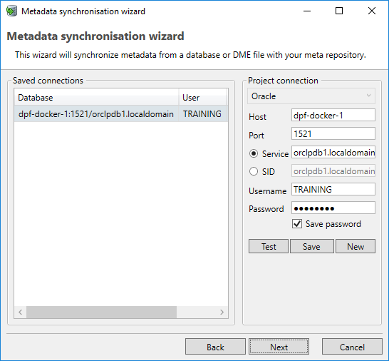The image size is (389, 361).
Task: Click the wizard app icon in title bar
Action: 11,11
